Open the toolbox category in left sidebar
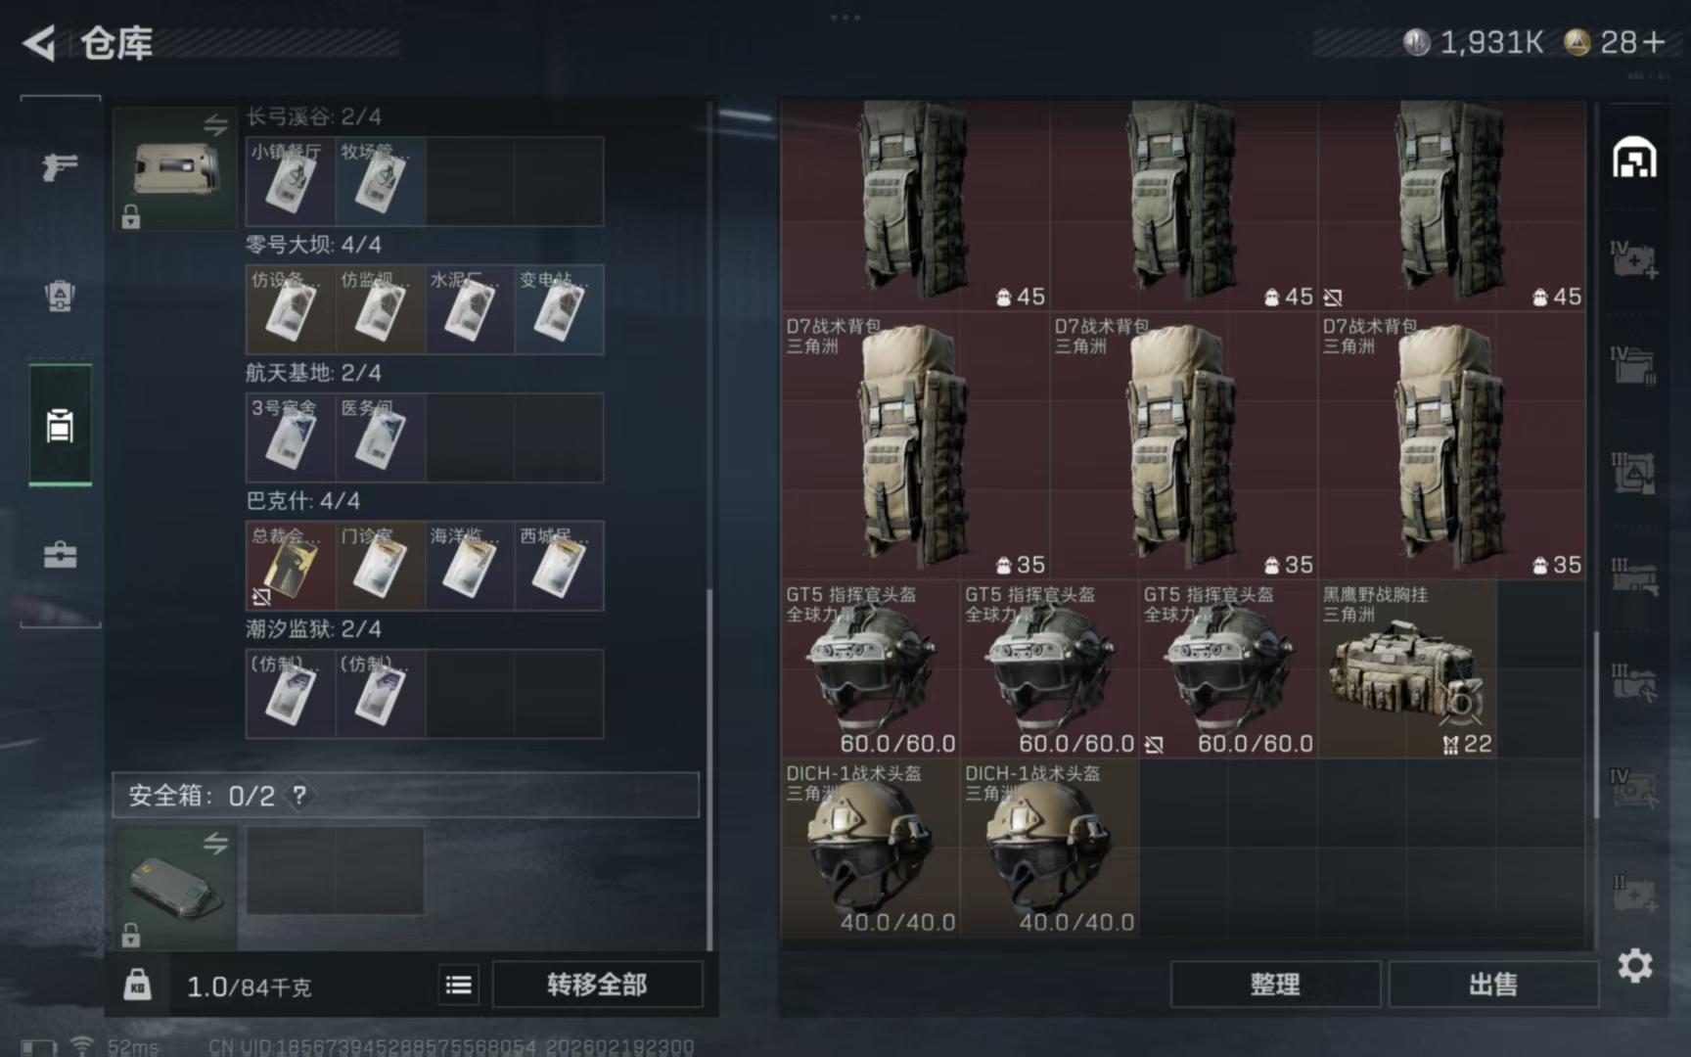 click(x=60, y=555)
